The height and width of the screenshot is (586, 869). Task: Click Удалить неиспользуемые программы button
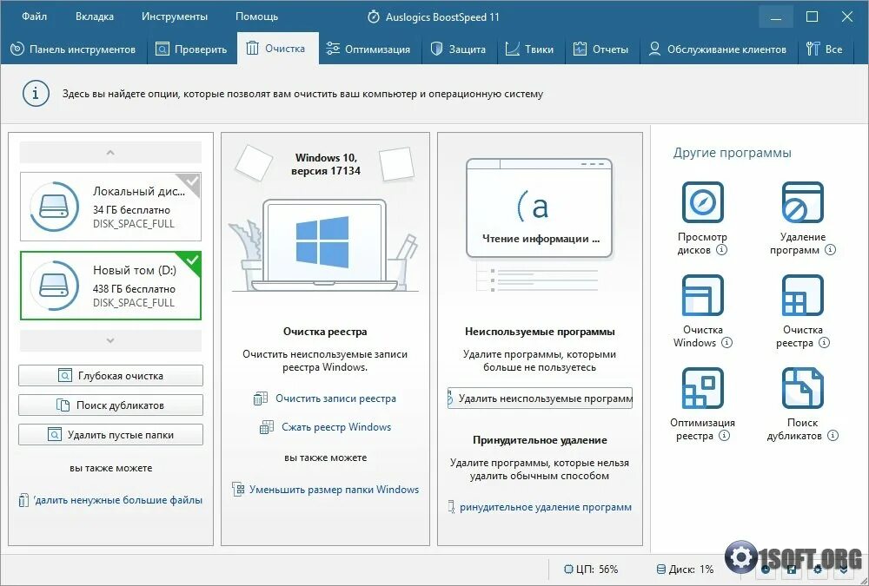click(x=540, y=398)
